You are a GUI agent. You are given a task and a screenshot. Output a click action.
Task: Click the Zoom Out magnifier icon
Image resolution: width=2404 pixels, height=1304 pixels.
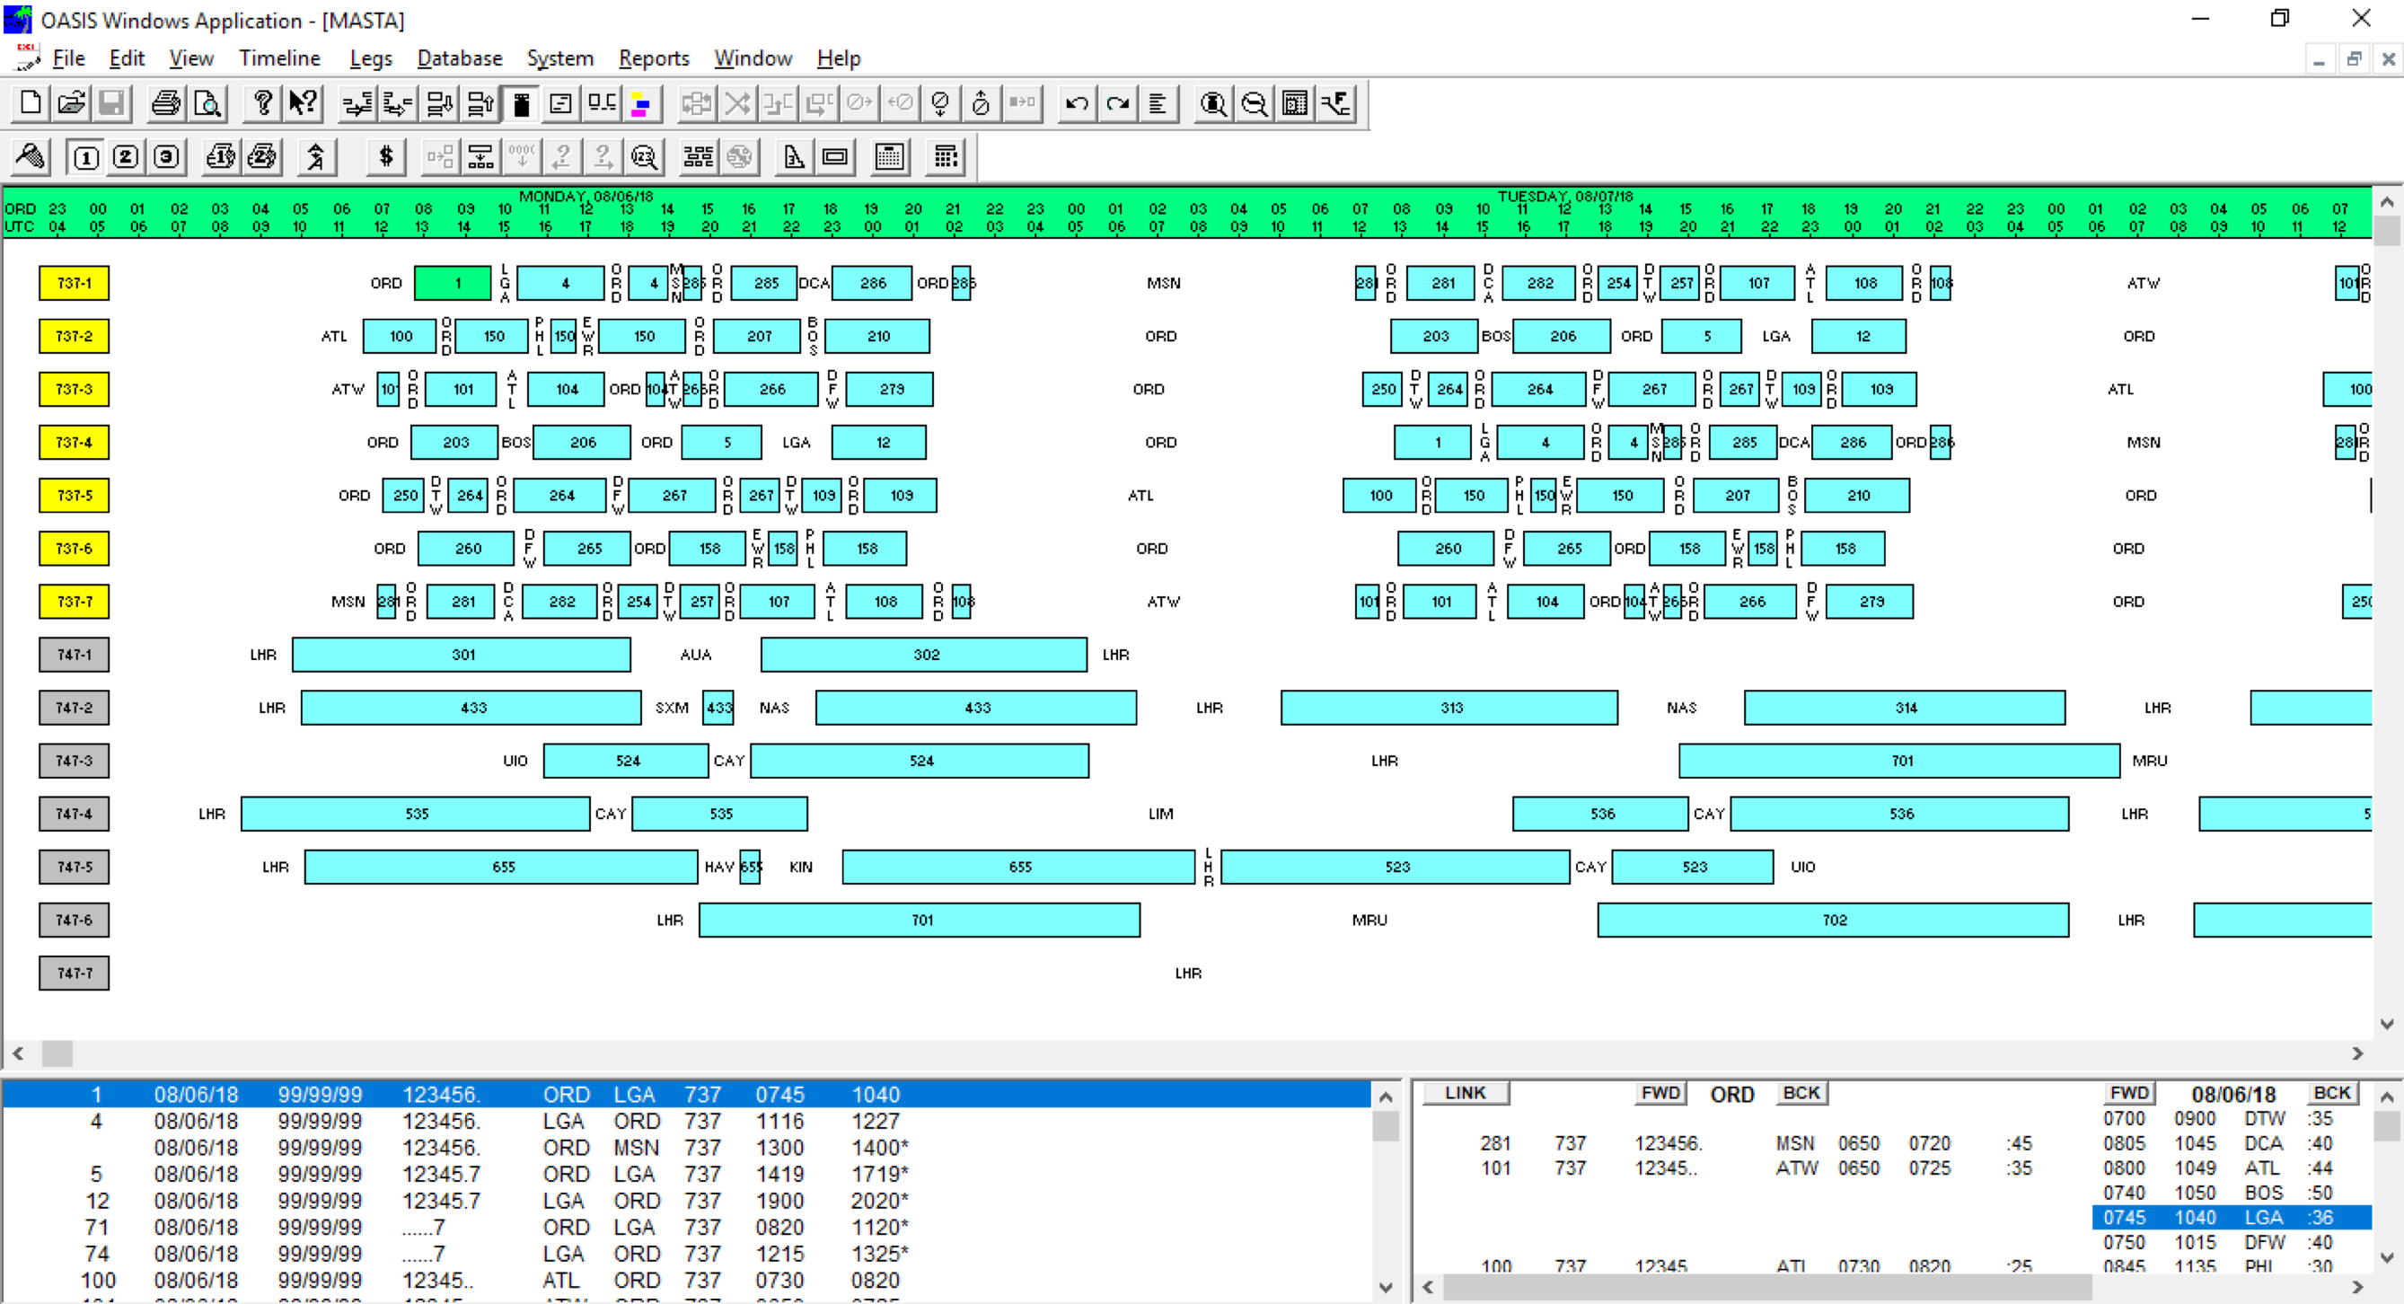tap(1255, 103)
